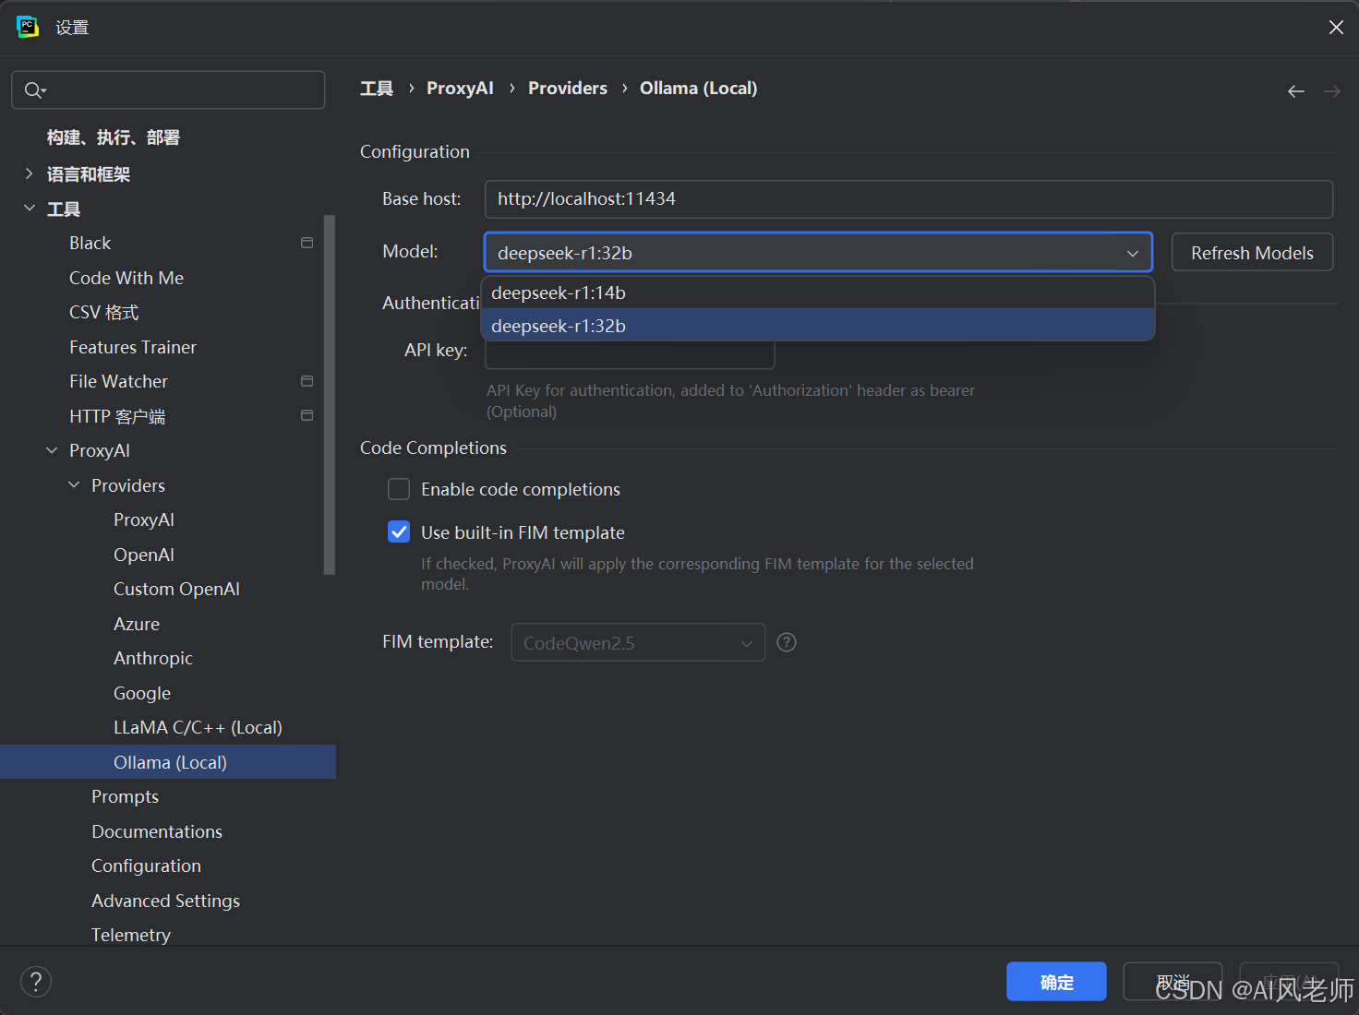Expand the 语言和框架 section

point(29,173)
